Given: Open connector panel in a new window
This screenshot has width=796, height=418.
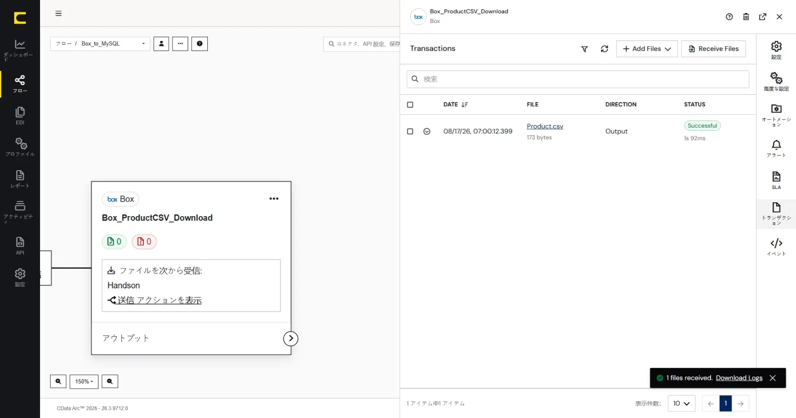Looking at the screenshot, I should pyautogui.click(x=762, y=17).
